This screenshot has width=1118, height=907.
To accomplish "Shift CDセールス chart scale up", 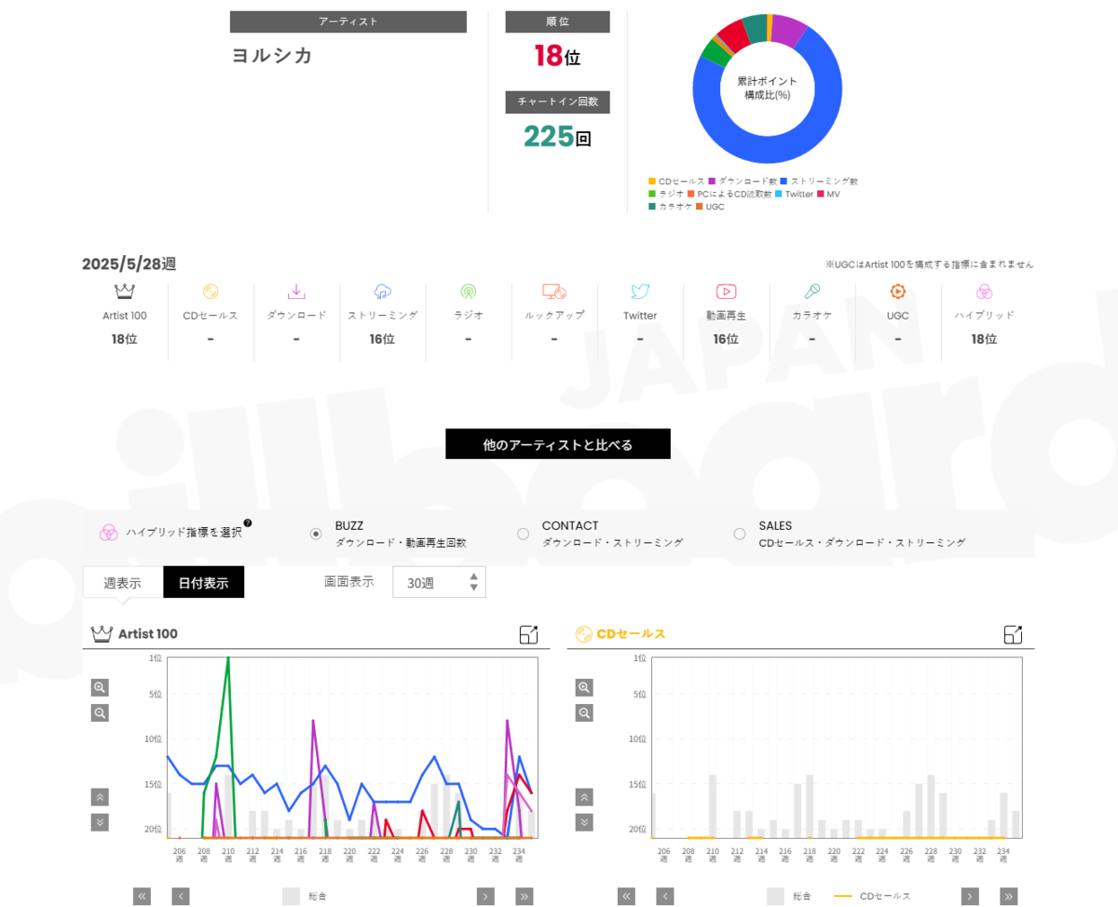I will pos(584,797).
